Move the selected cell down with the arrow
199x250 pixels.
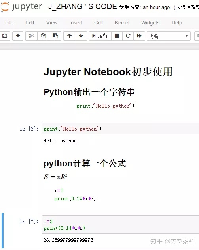(81, 36)
